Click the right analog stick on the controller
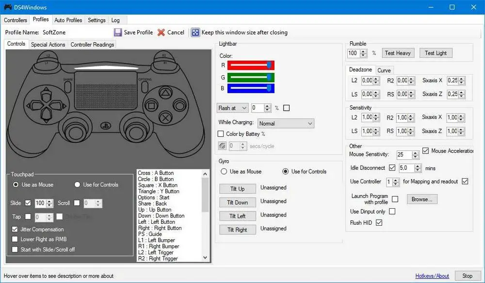 [x=136, y=131]
